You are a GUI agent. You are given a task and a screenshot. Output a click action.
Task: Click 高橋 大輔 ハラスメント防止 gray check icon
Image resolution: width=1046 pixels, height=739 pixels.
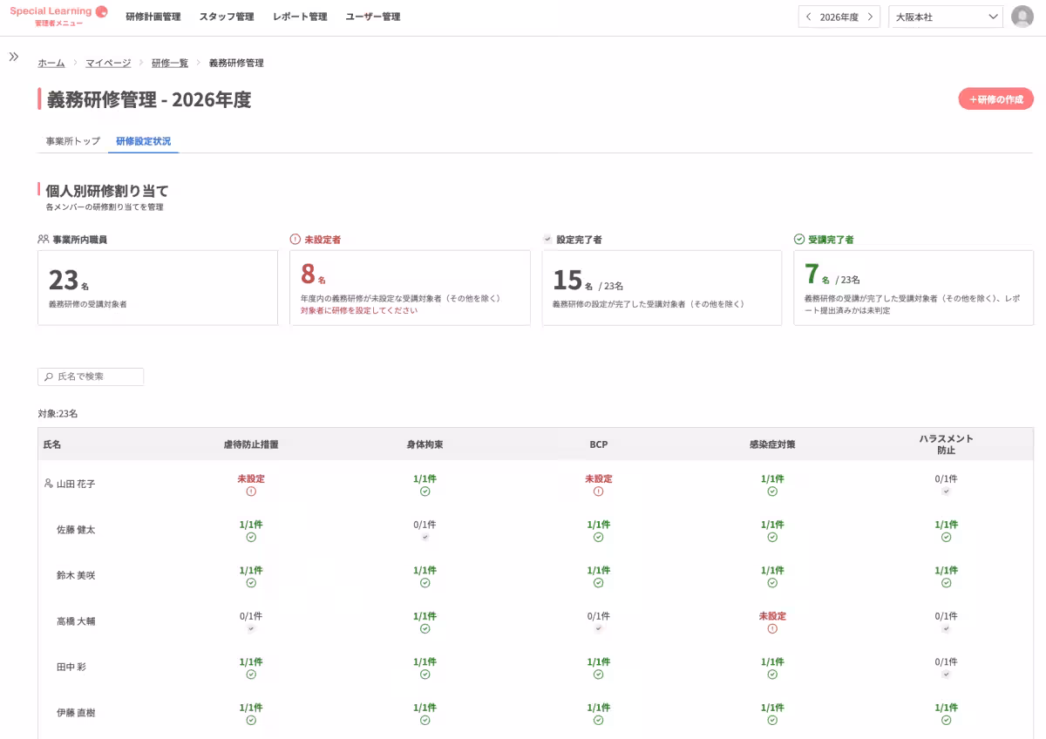(946, 628)
